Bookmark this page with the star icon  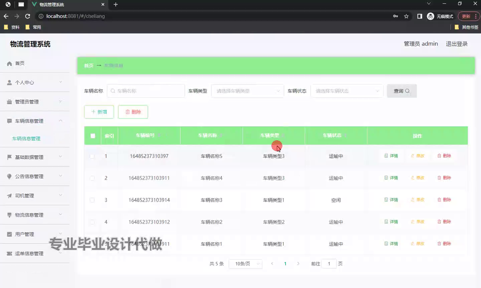pos(406,16)
